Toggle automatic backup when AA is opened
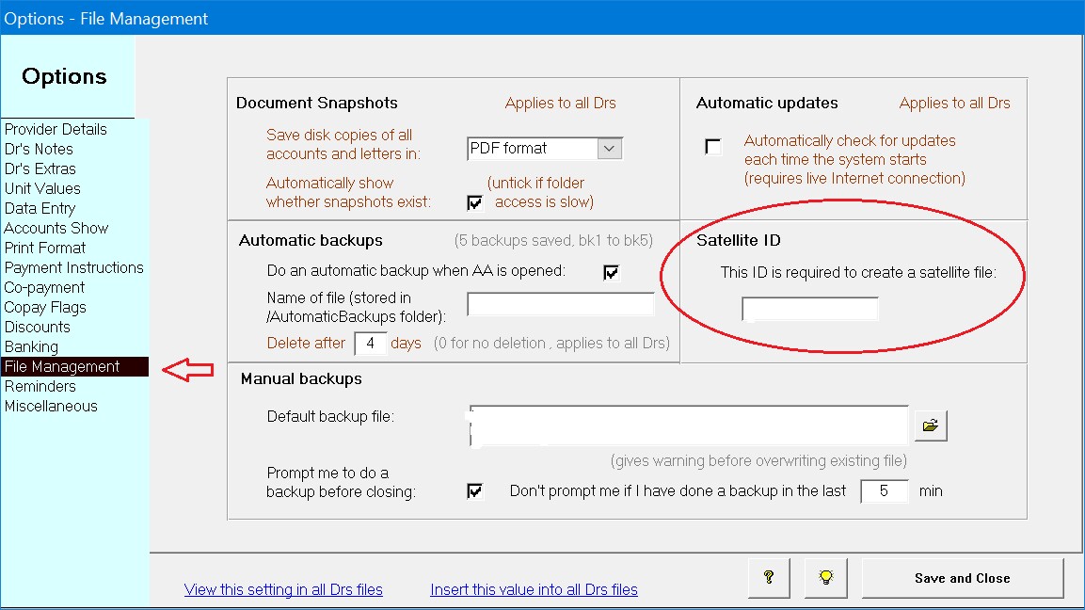Viewport: 1085px width, 610px height. [612, 272]
